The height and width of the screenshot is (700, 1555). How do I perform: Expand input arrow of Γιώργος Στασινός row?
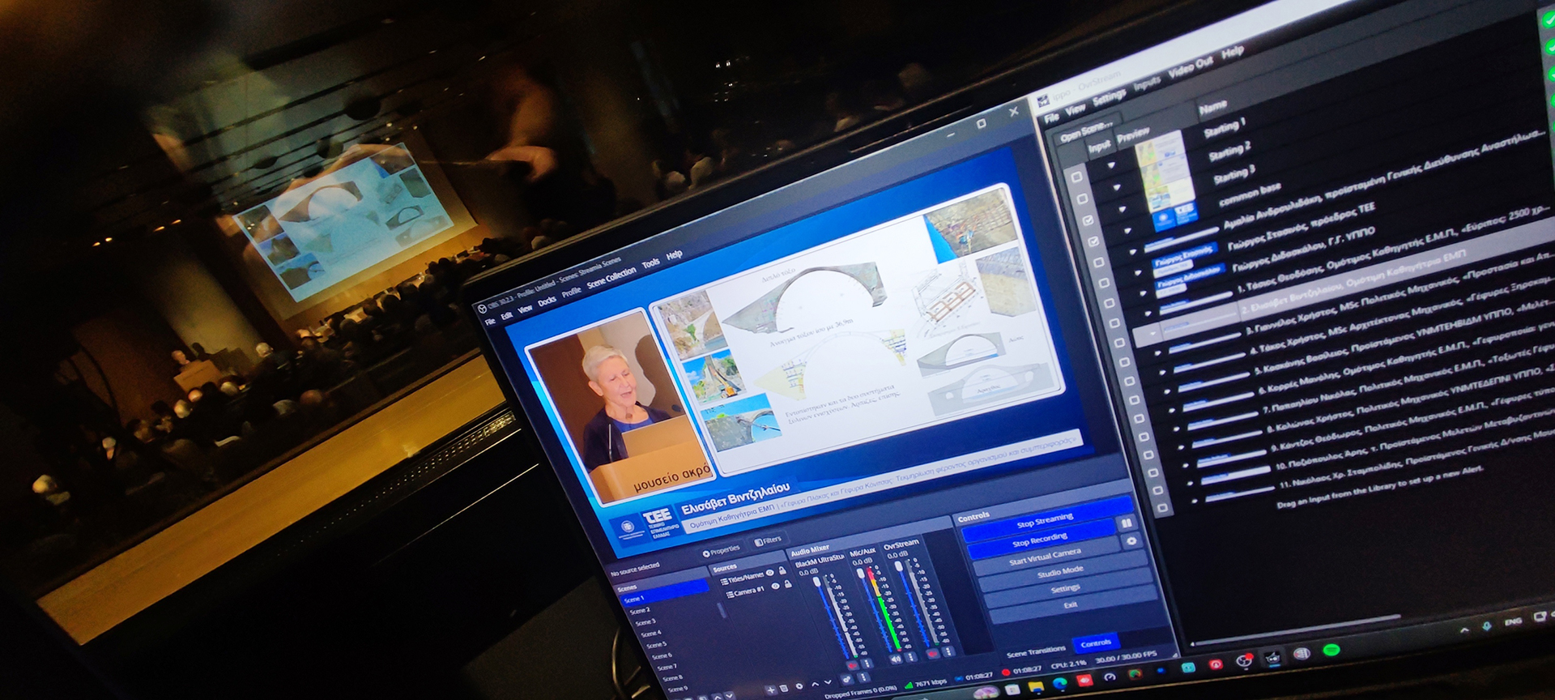click(x=1138, y=272)
